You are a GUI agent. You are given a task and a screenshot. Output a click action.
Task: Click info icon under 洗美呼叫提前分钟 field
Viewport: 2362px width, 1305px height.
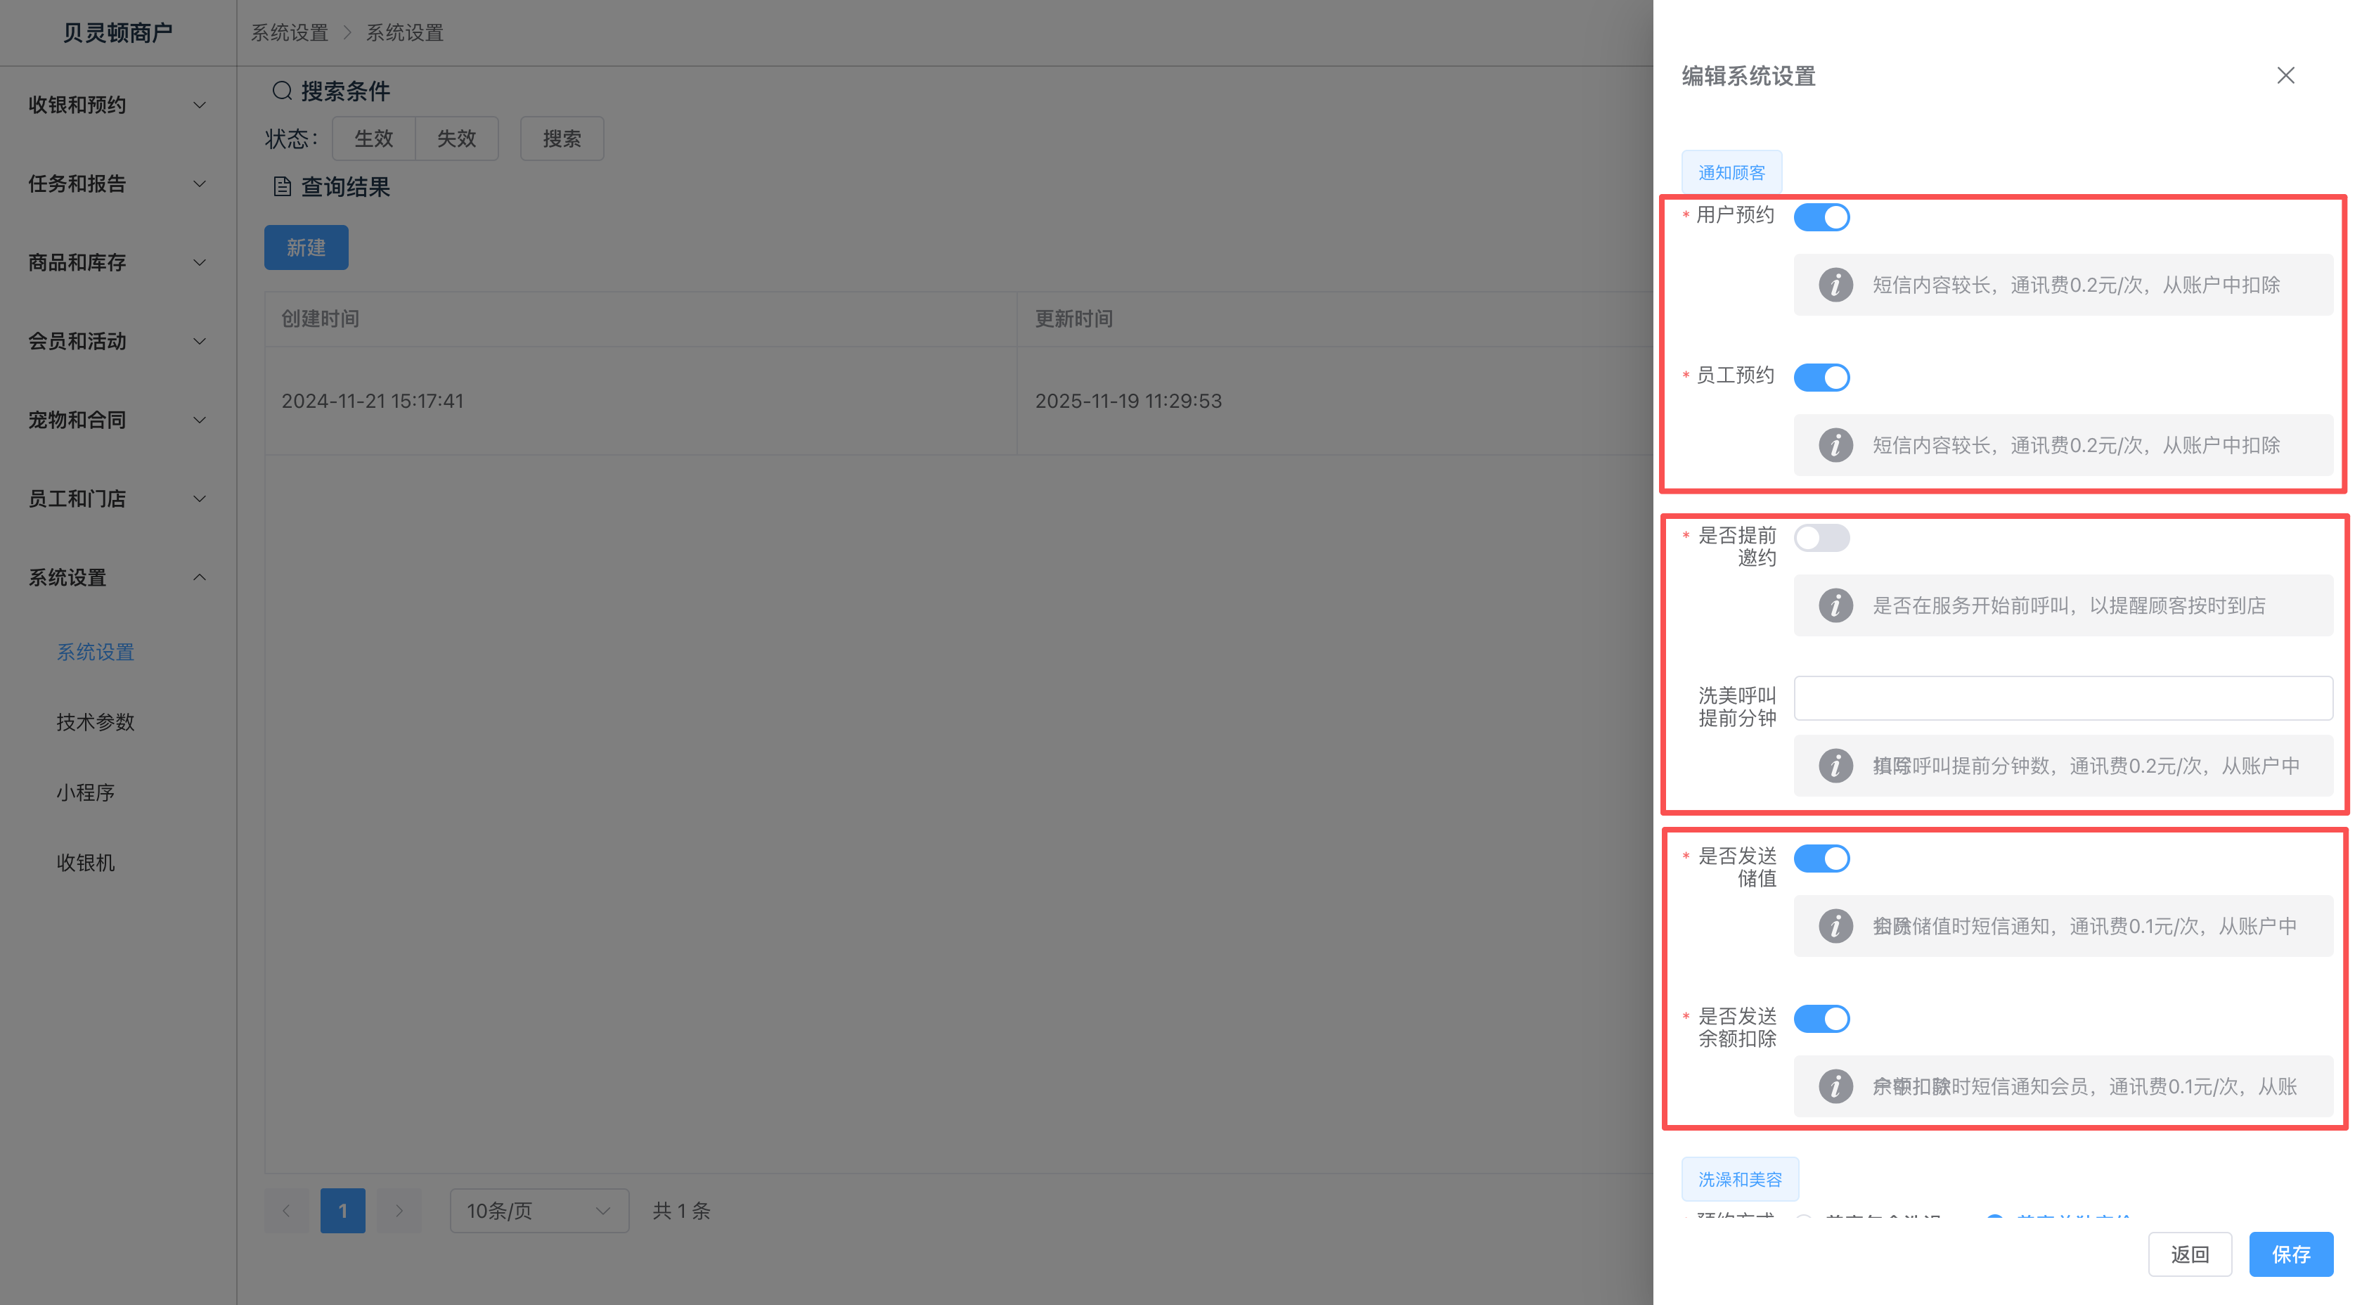pyautogui.click(x=1835, y=766)
